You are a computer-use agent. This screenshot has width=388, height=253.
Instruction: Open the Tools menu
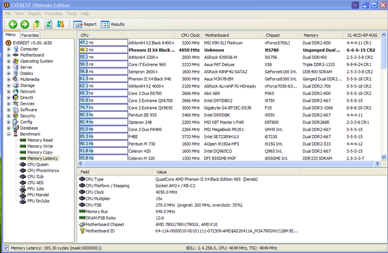tap(72, 13)
